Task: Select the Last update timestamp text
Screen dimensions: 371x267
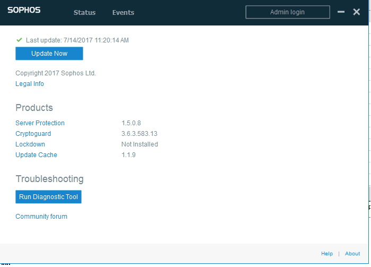Action: (77, 40)
